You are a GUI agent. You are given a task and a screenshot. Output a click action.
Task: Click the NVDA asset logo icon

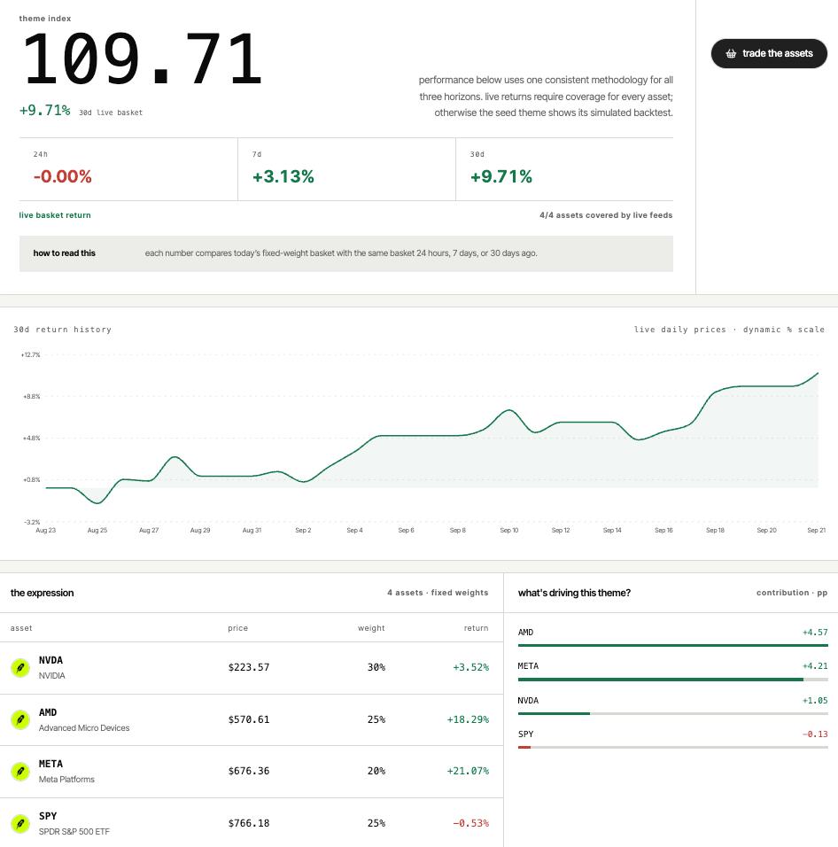pos(20,668)
